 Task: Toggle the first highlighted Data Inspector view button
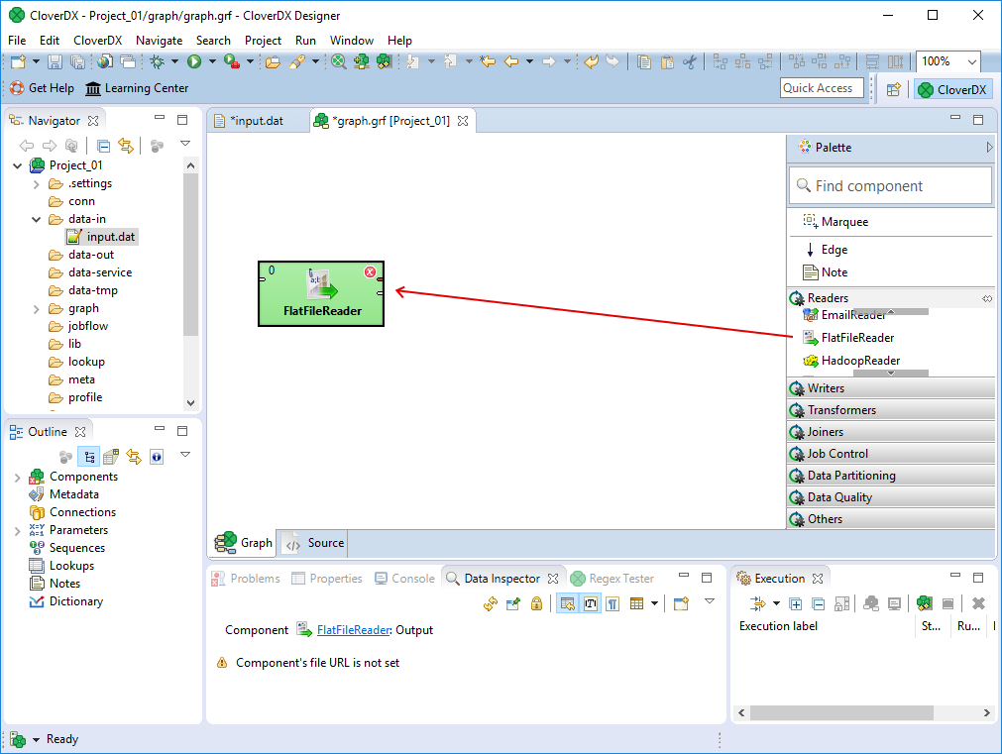pos(567,603)
